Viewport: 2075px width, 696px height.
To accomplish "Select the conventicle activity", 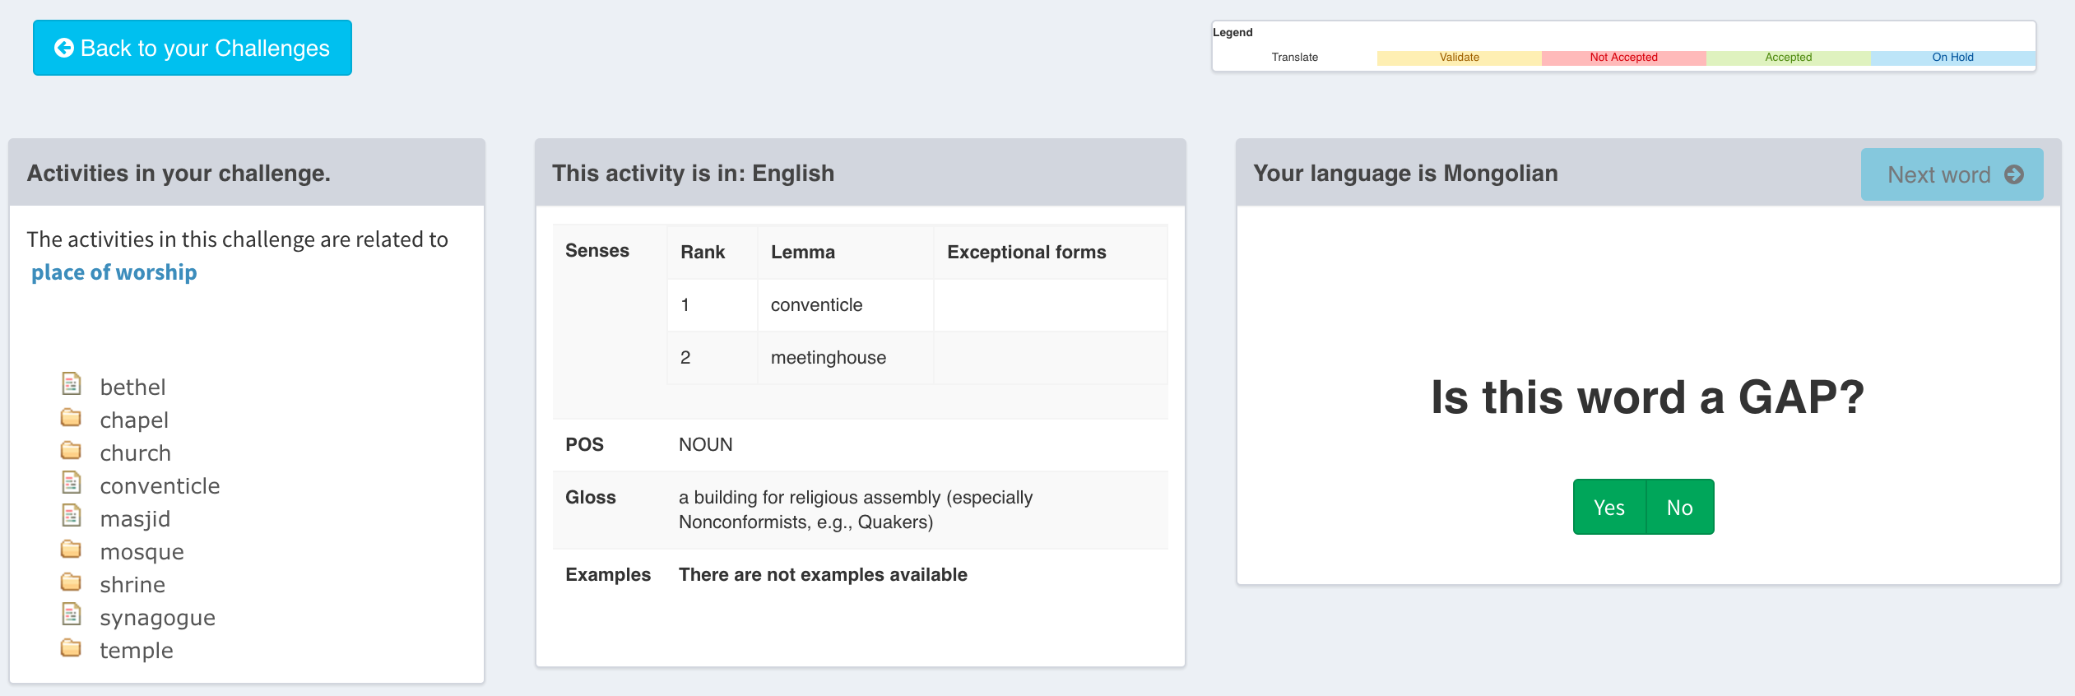I will (x=160, y=485).
